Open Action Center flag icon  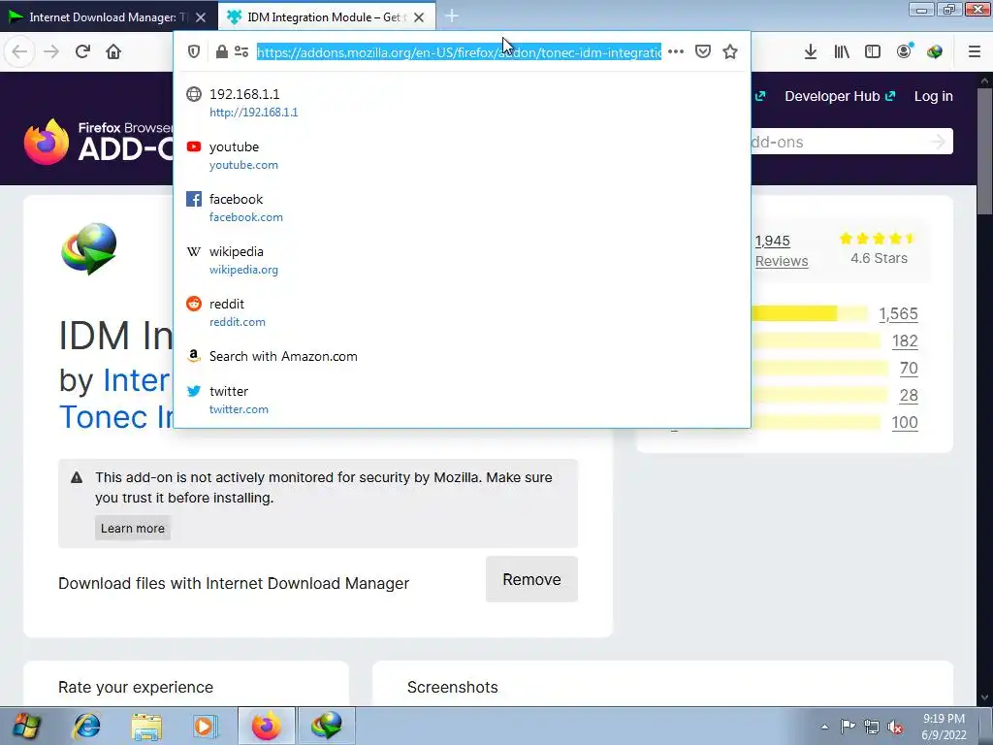click(848, 727)
